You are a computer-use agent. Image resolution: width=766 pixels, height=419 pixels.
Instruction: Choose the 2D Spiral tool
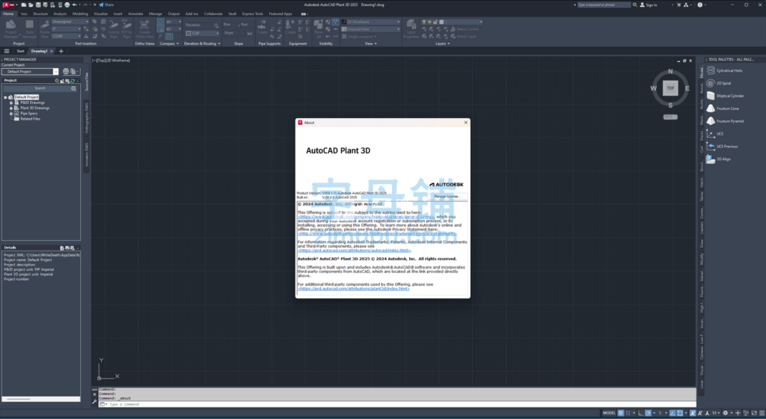(724, 83)
